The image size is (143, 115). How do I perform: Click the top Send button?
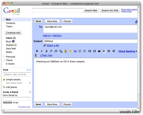38,21
